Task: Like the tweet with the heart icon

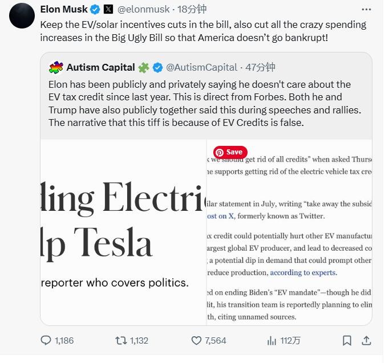Action: click(x=196, y=340)
